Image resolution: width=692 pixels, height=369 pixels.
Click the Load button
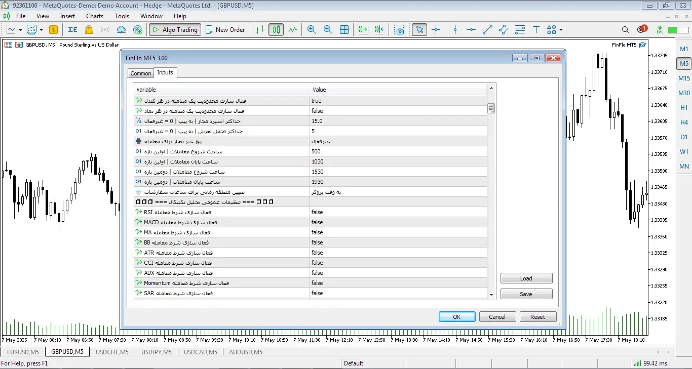coord(526,278)
